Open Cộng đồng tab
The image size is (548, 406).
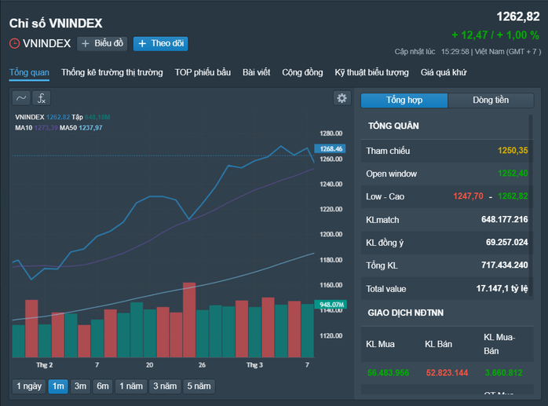click(x=303, y=72)
